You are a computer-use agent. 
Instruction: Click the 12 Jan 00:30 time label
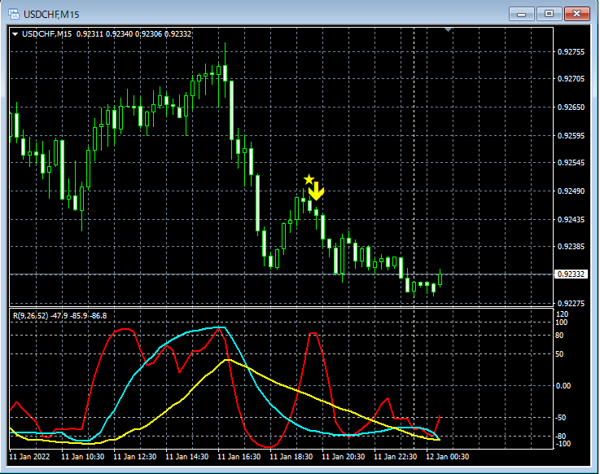pos(447,456)
